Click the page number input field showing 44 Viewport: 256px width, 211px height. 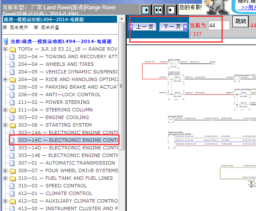pos(219,25)
